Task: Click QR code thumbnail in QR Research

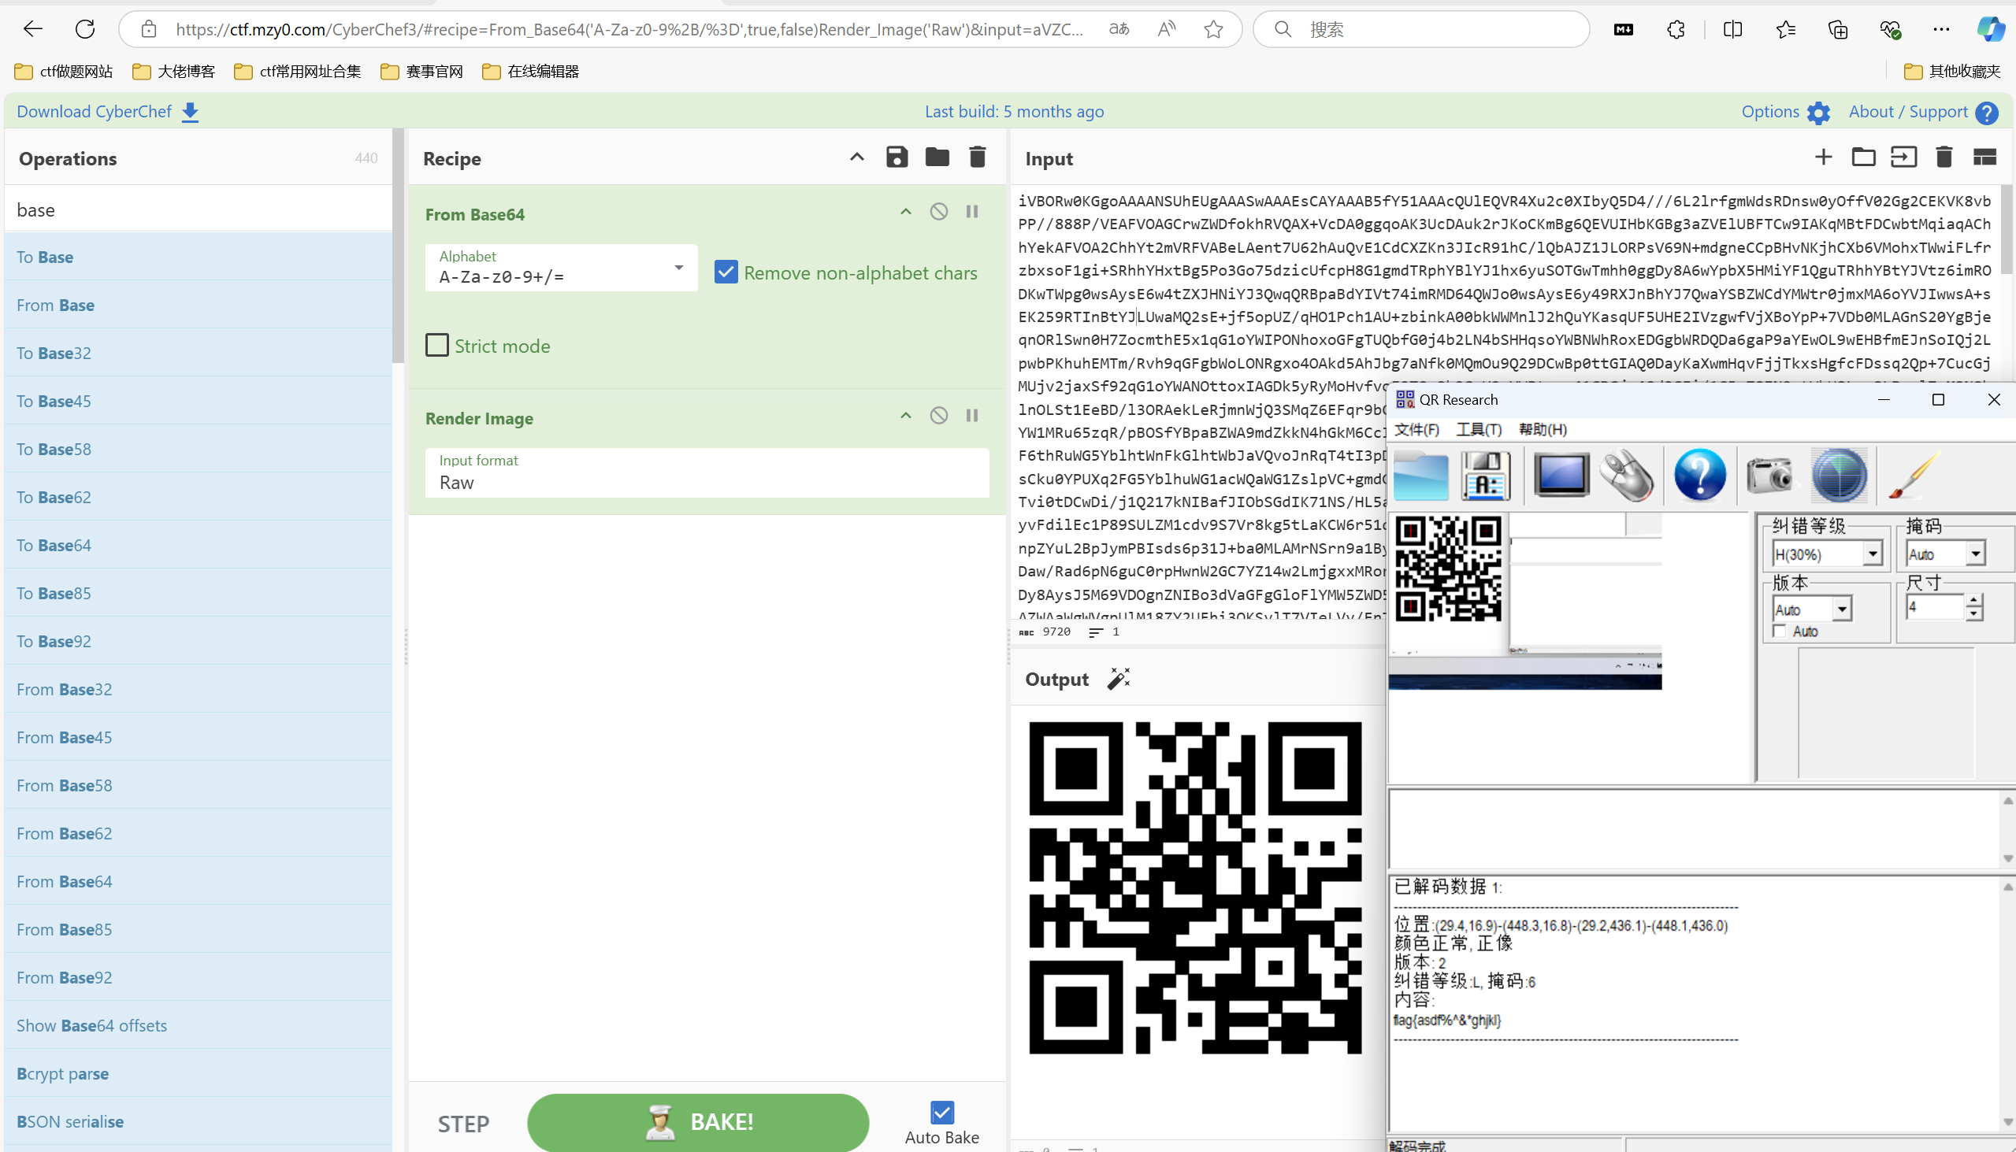Action: 1448,568
